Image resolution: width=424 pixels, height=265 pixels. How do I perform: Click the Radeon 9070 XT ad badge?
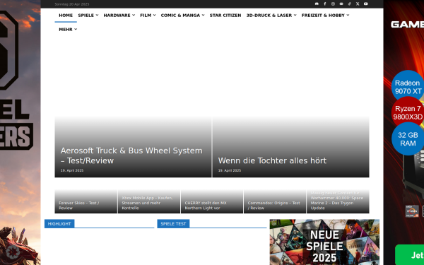(x=408, y=86)
